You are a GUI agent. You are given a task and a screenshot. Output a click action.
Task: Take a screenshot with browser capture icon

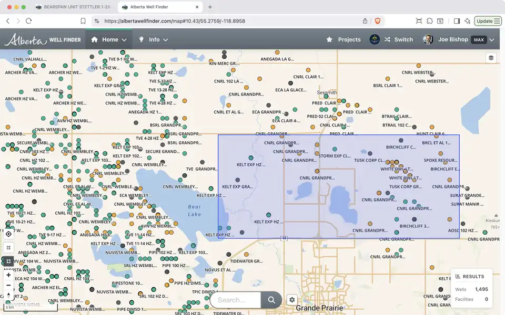coord(419,21)
